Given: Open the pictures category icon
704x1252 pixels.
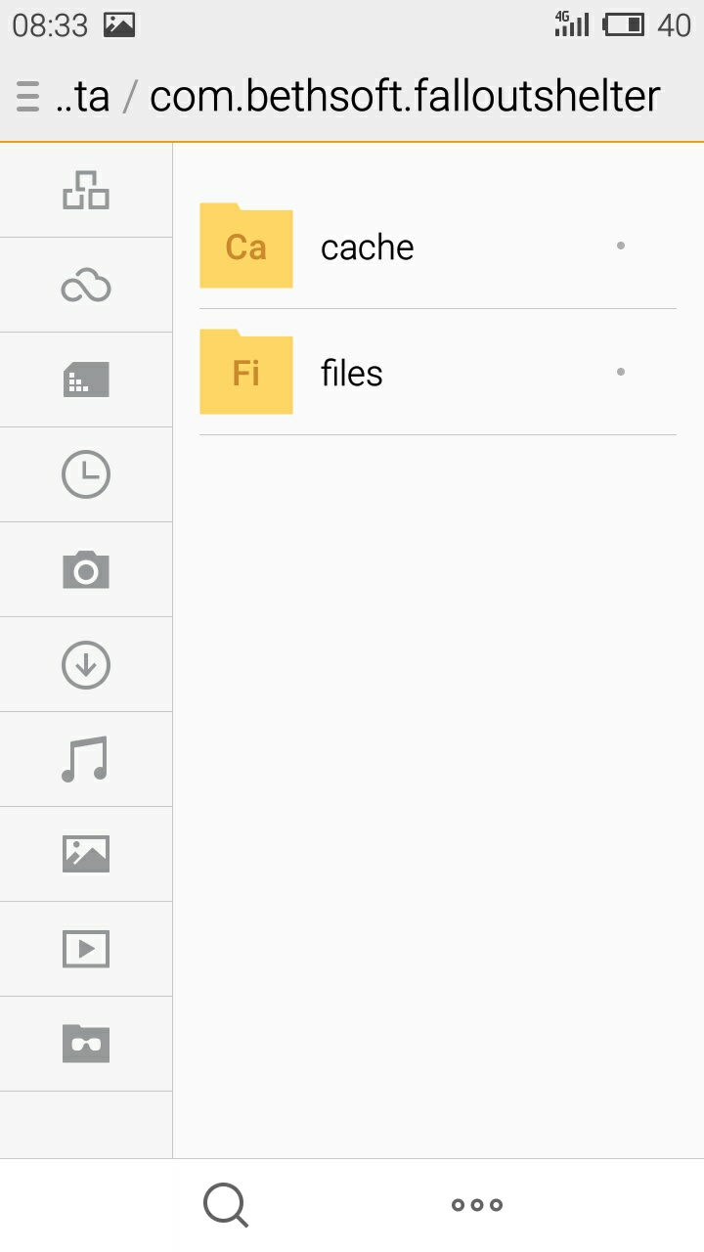Looking at the screenshot, I should (86, 854).
